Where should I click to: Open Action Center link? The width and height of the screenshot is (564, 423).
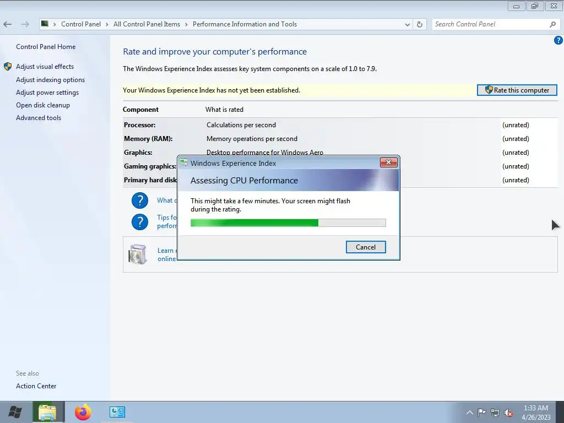click(x=36, y=386)
